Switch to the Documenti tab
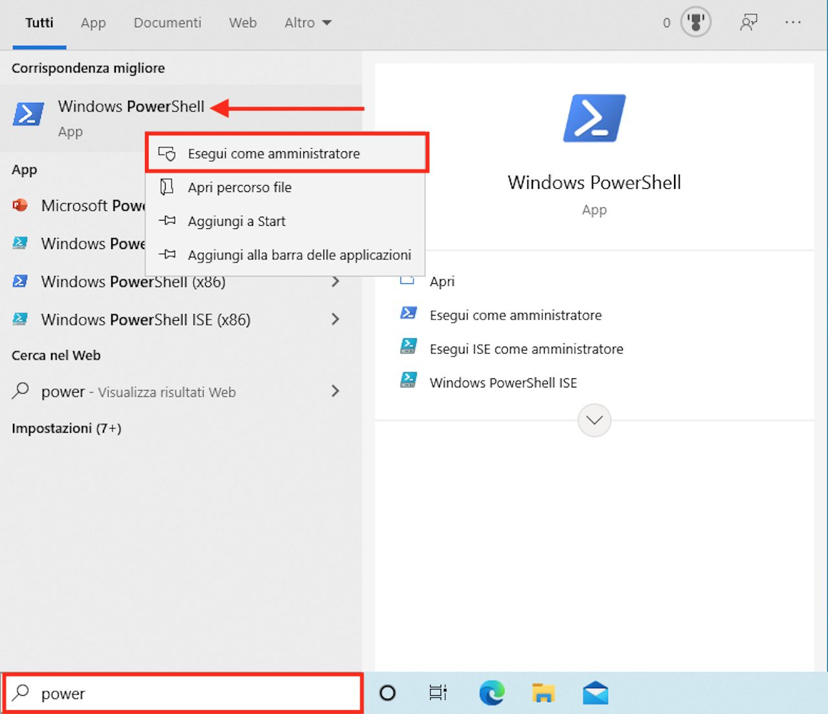Screen dimensions: 828x714 [x=168, y=23]
